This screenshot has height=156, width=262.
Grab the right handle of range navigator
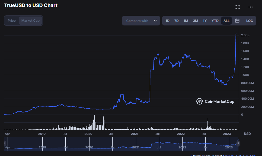(238, 143)
